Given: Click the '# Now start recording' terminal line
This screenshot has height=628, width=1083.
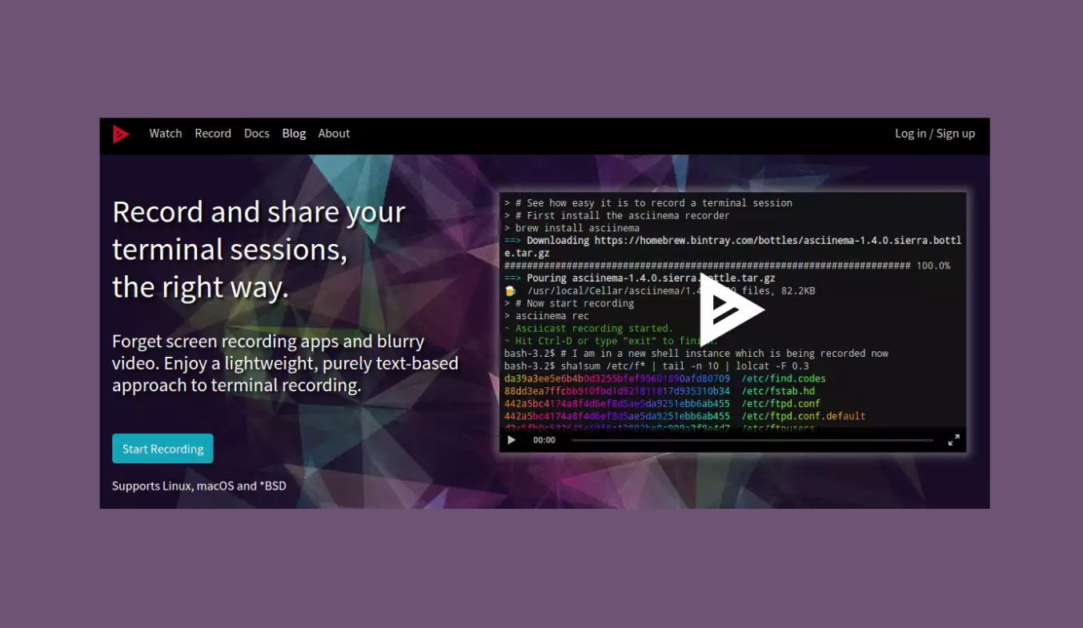Looking at the screenshot, I should (x=569, y=303).
